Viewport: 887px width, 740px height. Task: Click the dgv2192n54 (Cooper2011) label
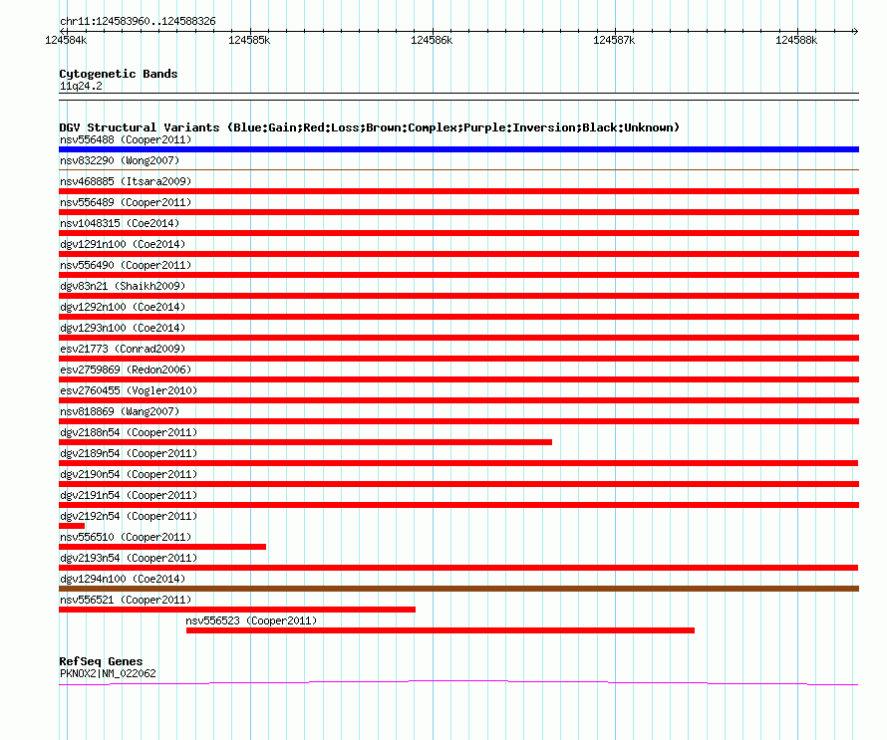[129, 516]
